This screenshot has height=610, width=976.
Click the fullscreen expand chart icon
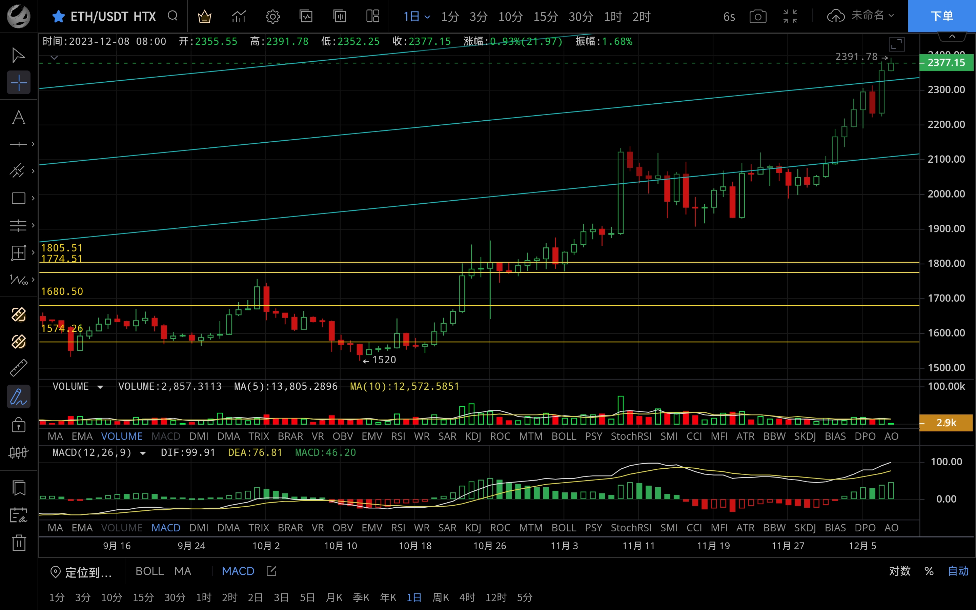897,44
